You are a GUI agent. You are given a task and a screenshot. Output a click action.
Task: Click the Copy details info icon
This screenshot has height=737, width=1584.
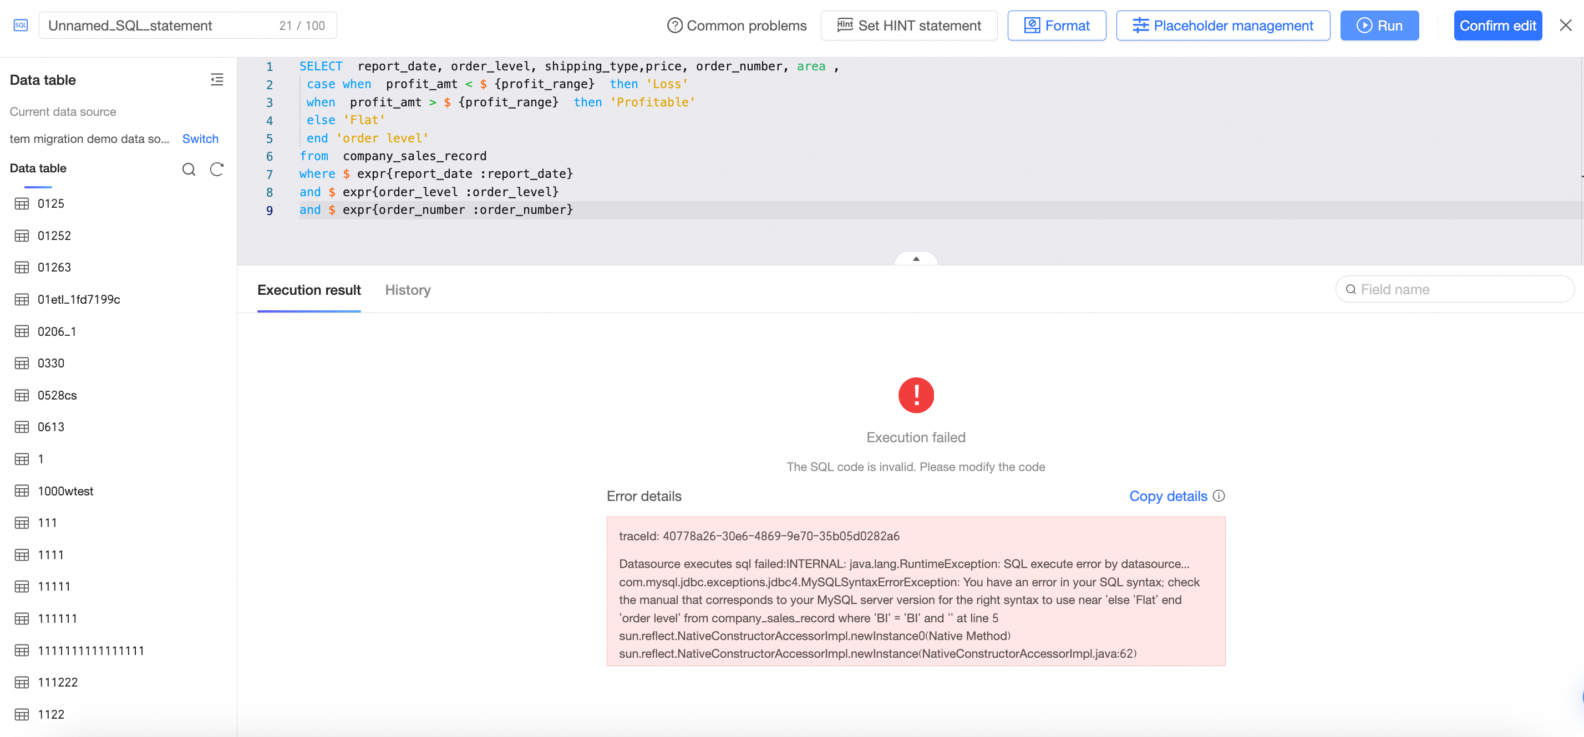[1219, 495]
